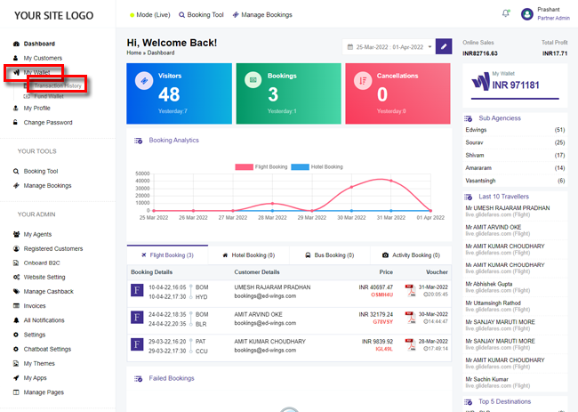Click the purple pencil edit icon

(x=444, y=46)
